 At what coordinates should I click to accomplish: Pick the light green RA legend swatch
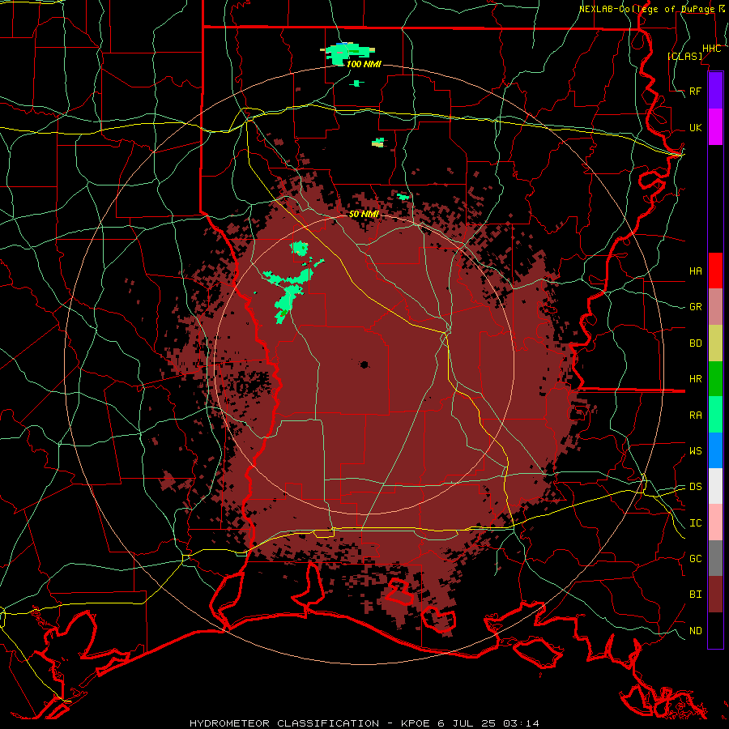pos(715,415)
